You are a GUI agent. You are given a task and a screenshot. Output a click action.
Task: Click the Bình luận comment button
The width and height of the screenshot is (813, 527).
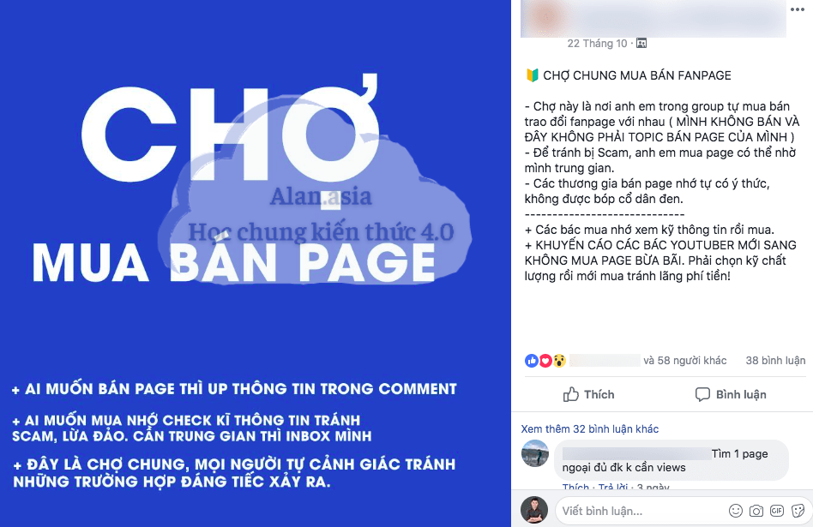[731, 394]
